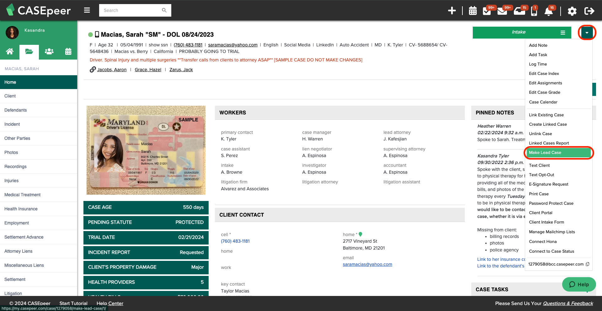Click the driver's license photo thumbnail

146,150
